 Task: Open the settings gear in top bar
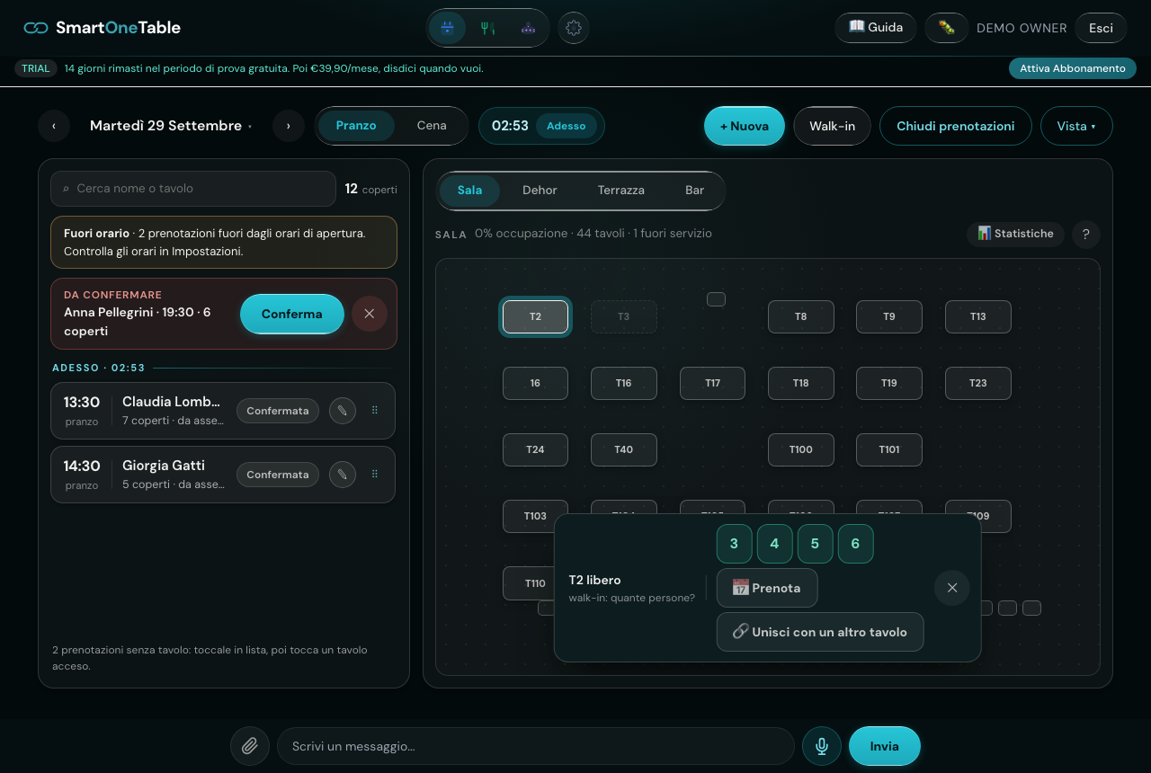[x=574, y=28]
